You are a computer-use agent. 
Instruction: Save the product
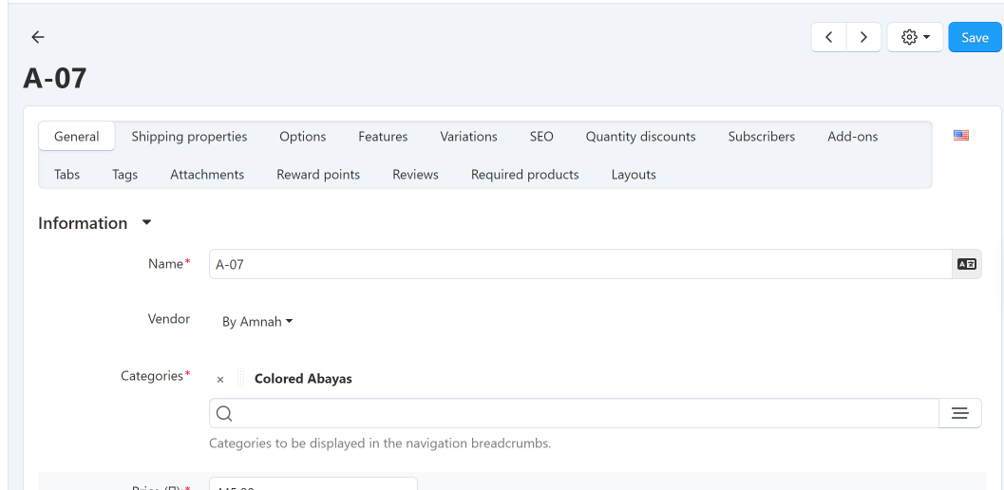(x=975, y=37)
